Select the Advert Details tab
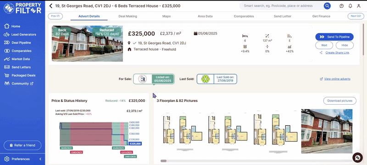Image resolution: width=367 pixels, height=165 pixels. click(x=89, y=16)
